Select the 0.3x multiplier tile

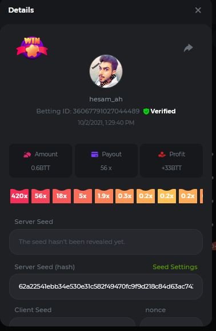[125, 196]
